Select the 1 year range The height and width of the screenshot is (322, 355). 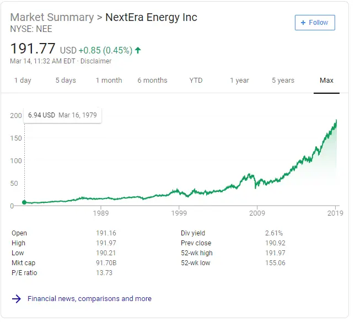239,80
